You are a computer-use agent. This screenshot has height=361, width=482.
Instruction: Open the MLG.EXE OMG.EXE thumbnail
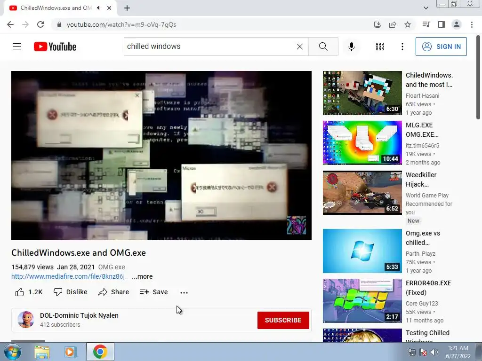coord(362,143)
